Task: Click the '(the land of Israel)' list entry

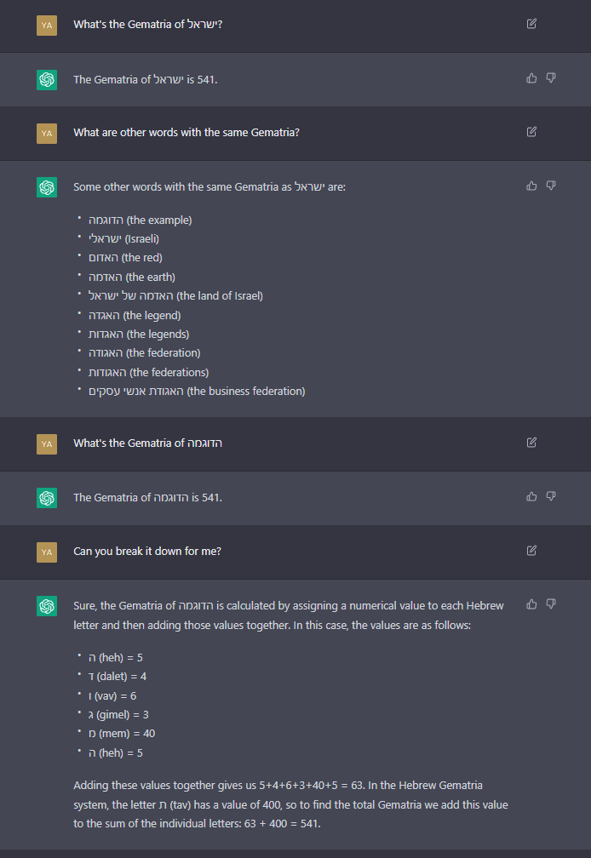Action: point(175,296)
